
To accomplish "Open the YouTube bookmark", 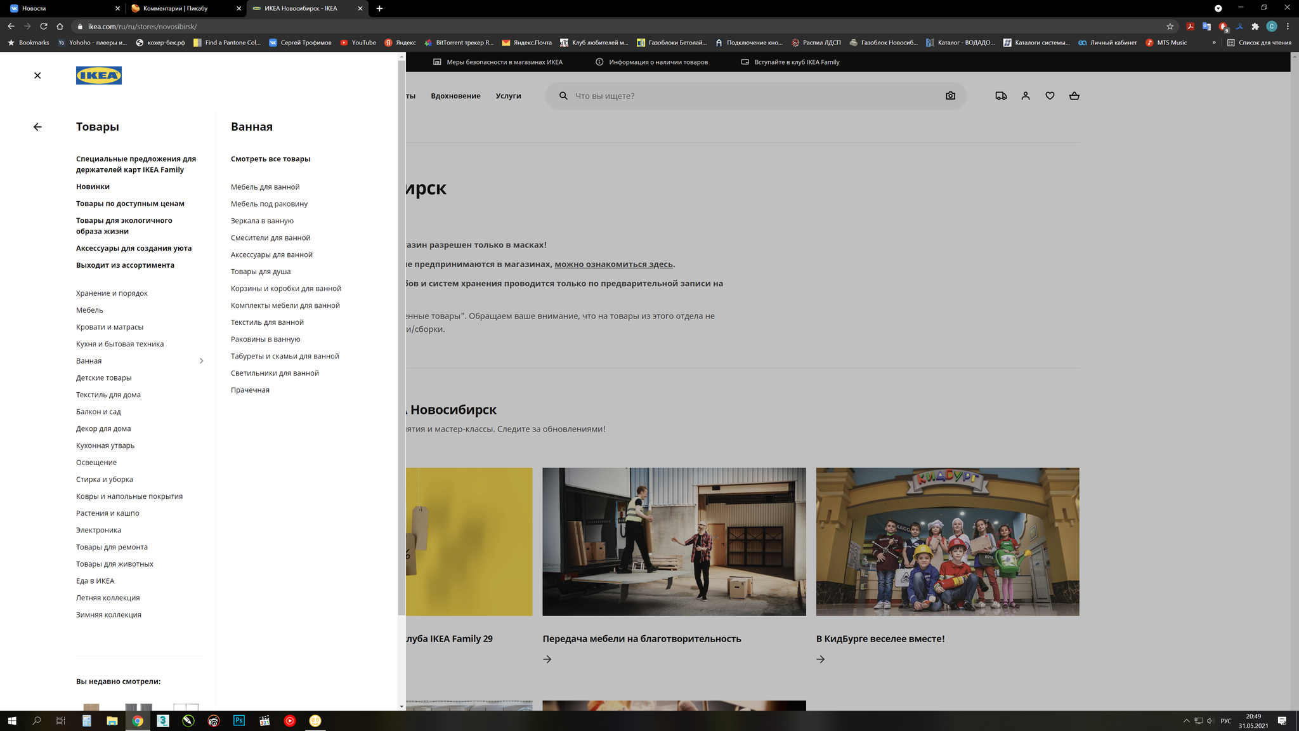I will click(x=358, y=43).
